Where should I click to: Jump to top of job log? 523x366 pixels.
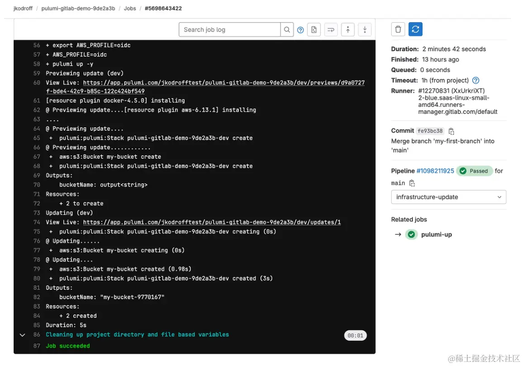(348, 30)
